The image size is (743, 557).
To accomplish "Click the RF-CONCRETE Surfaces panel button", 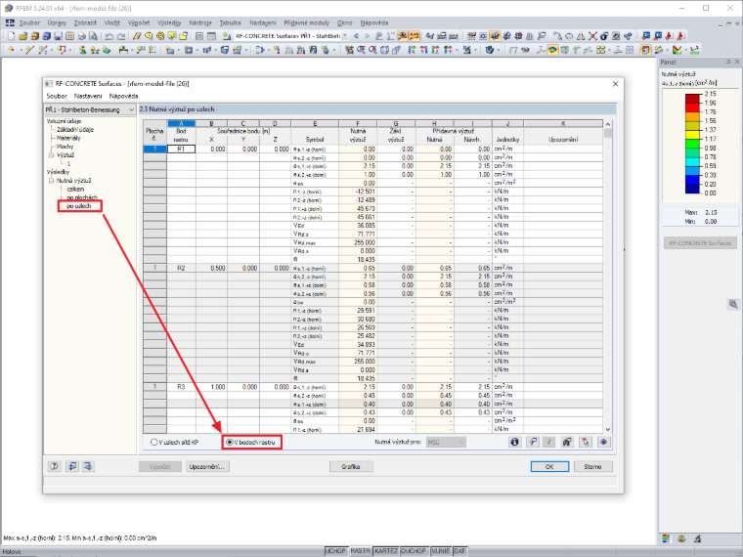I will pyautogui.click(x=700, y=243).
